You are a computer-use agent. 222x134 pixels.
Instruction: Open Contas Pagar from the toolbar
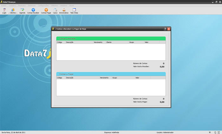point(46,11)
